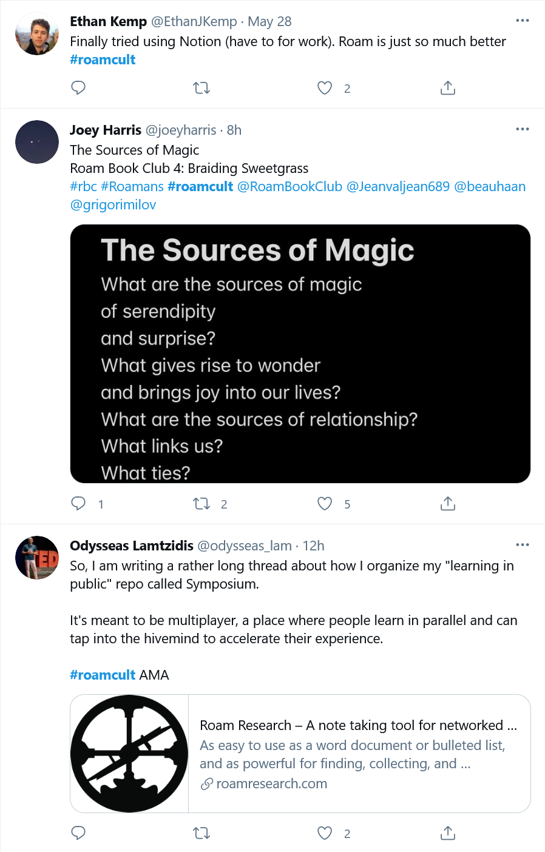Reply to Joey Harris's tweet
The image size is (545, 852).
pos(78,504)
